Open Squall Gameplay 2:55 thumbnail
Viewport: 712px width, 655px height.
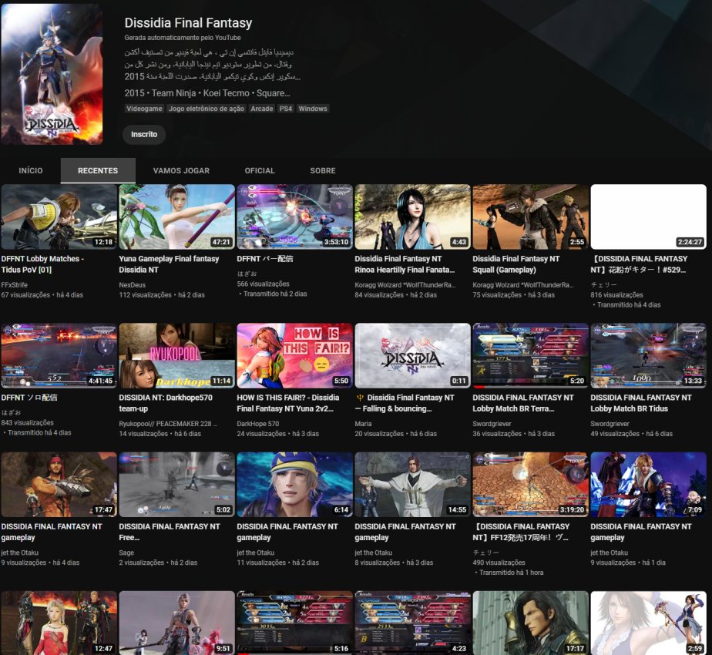530,217
